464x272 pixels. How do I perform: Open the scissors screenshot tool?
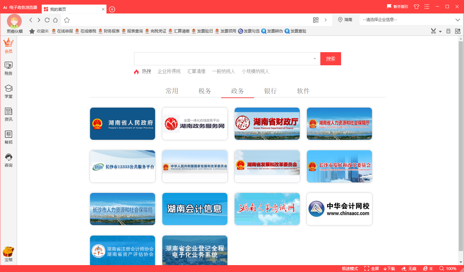[x=433, y=31]
